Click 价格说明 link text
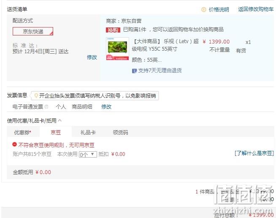The image size is (276, 218). [219, 10]
